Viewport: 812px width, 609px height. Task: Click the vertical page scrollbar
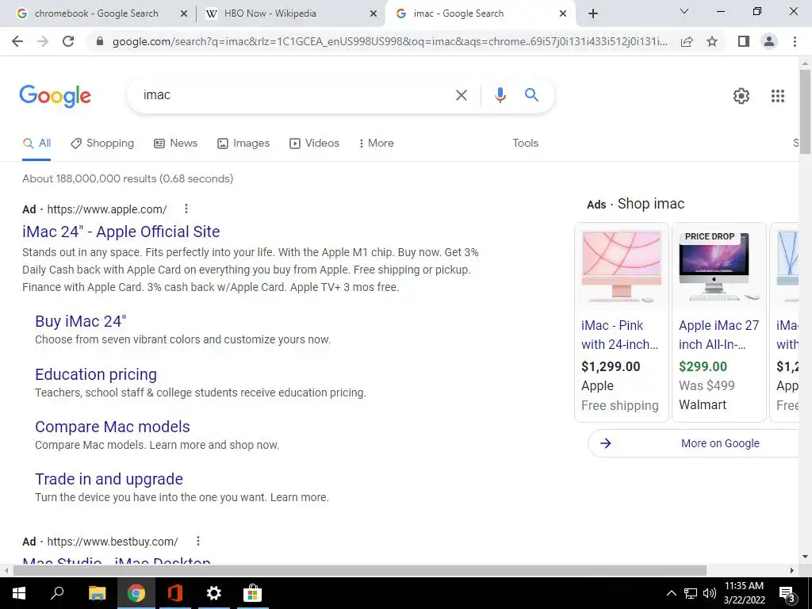click(805, 111)
